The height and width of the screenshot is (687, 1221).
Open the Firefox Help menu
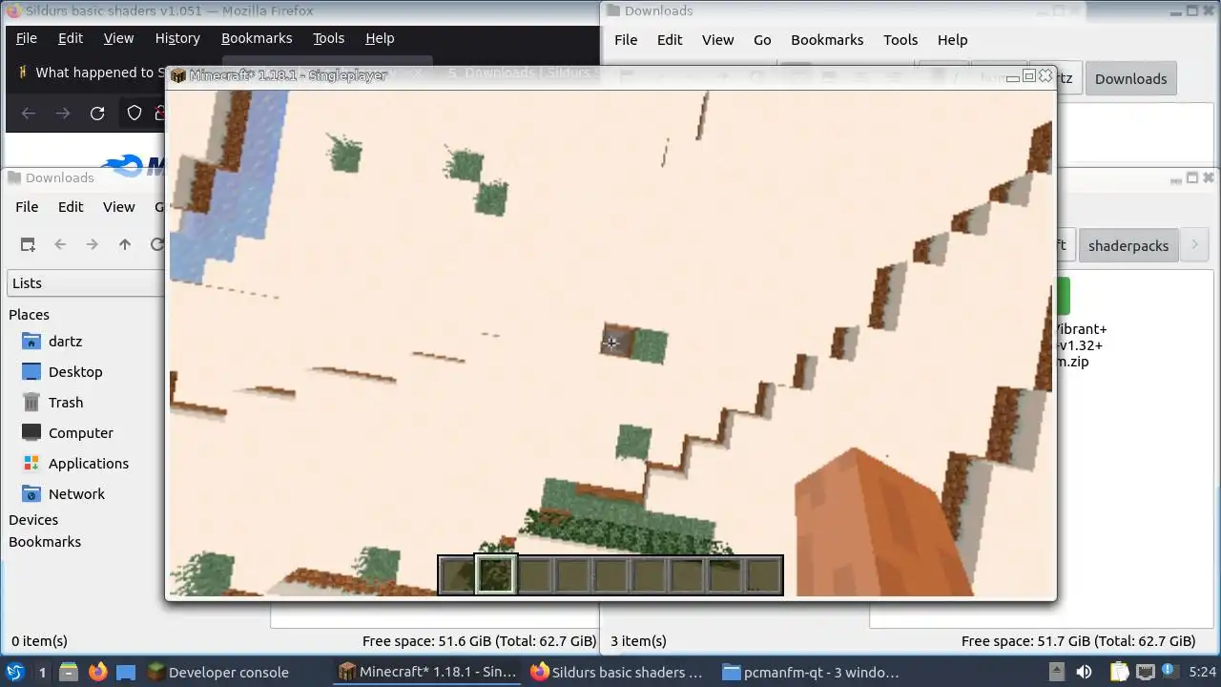(x=380, y=38)
